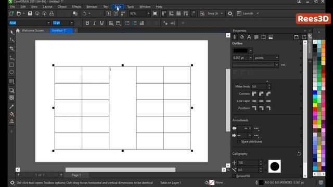Open outline color dropdown in Properties
333x187 pixels.
[x=251, y=50]
